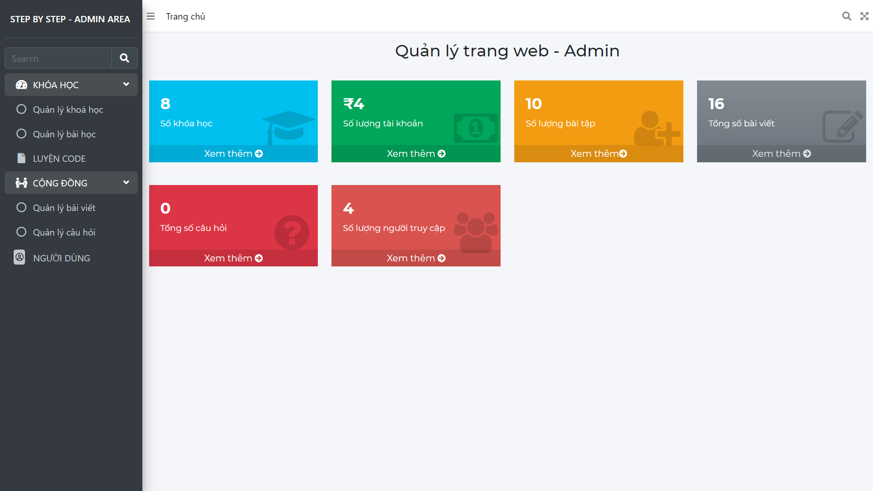The image size is (873, 491).
Task: Collapse the KHÓA HỌC section chevron
Action: tap(126, 84)
